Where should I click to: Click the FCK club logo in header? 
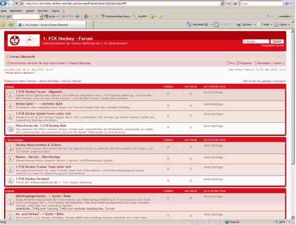pyautogui.click(x=15, y=40)
